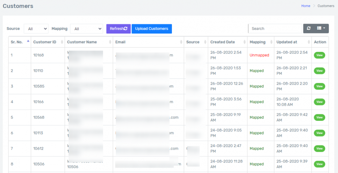
Task: View customer 10168 details
Action: (x=320, y=55)
